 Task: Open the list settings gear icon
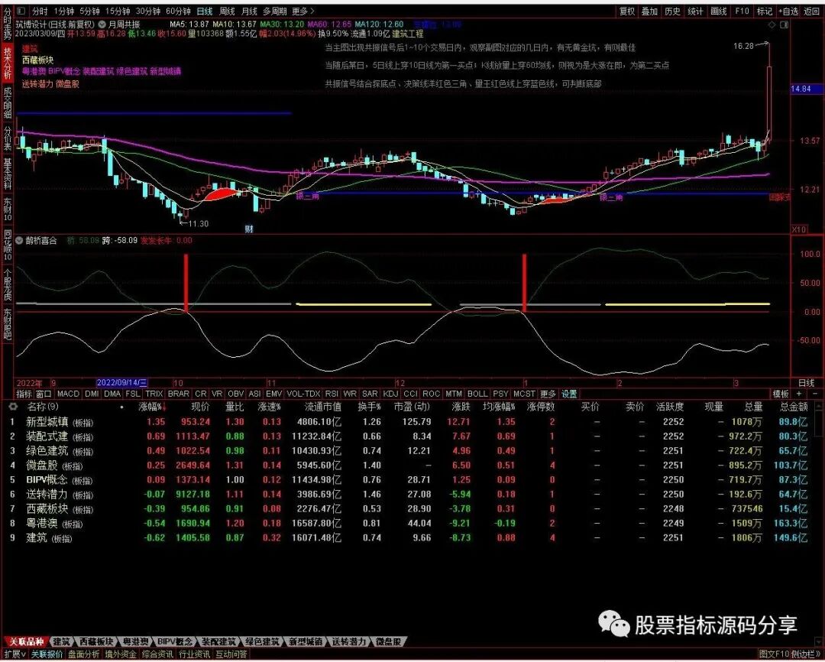(x=13, y=407)
